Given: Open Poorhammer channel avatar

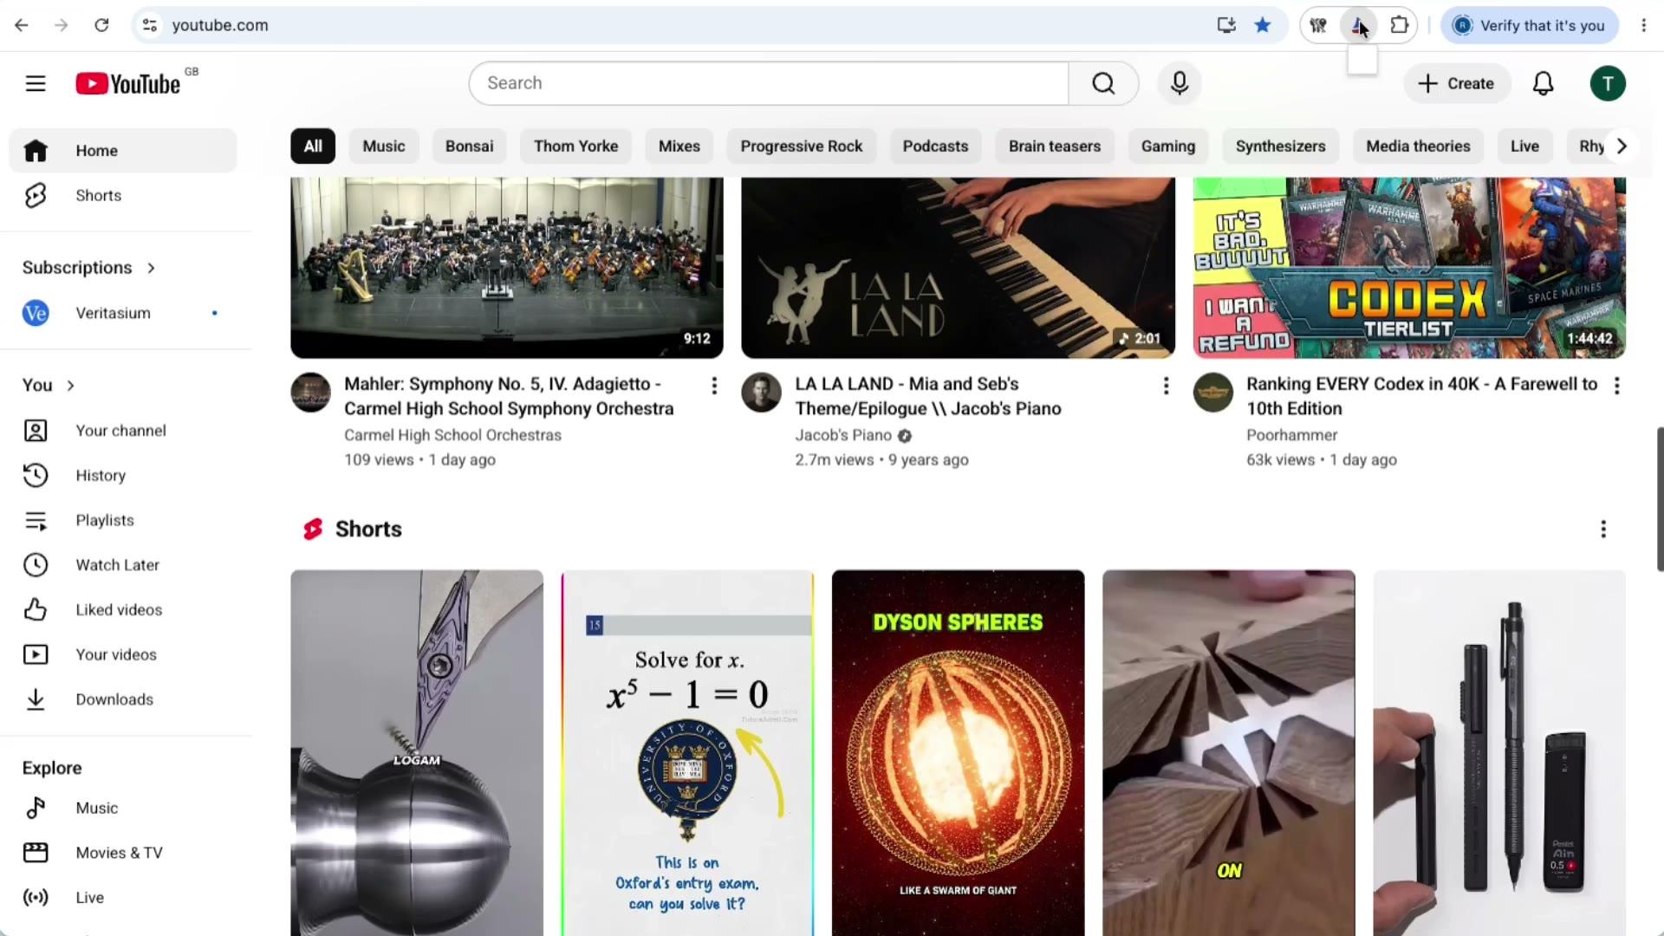Looking at the screenshot, I should click(1213, 393).
